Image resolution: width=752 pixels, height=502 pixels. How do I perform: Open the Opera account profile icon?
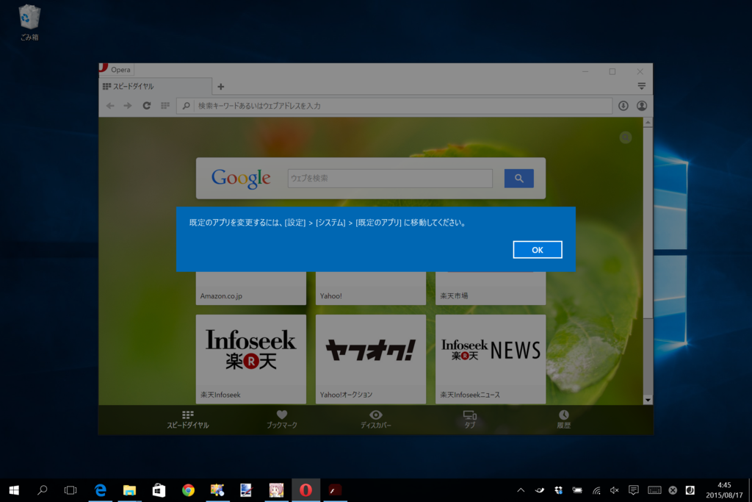coord(642,106)
